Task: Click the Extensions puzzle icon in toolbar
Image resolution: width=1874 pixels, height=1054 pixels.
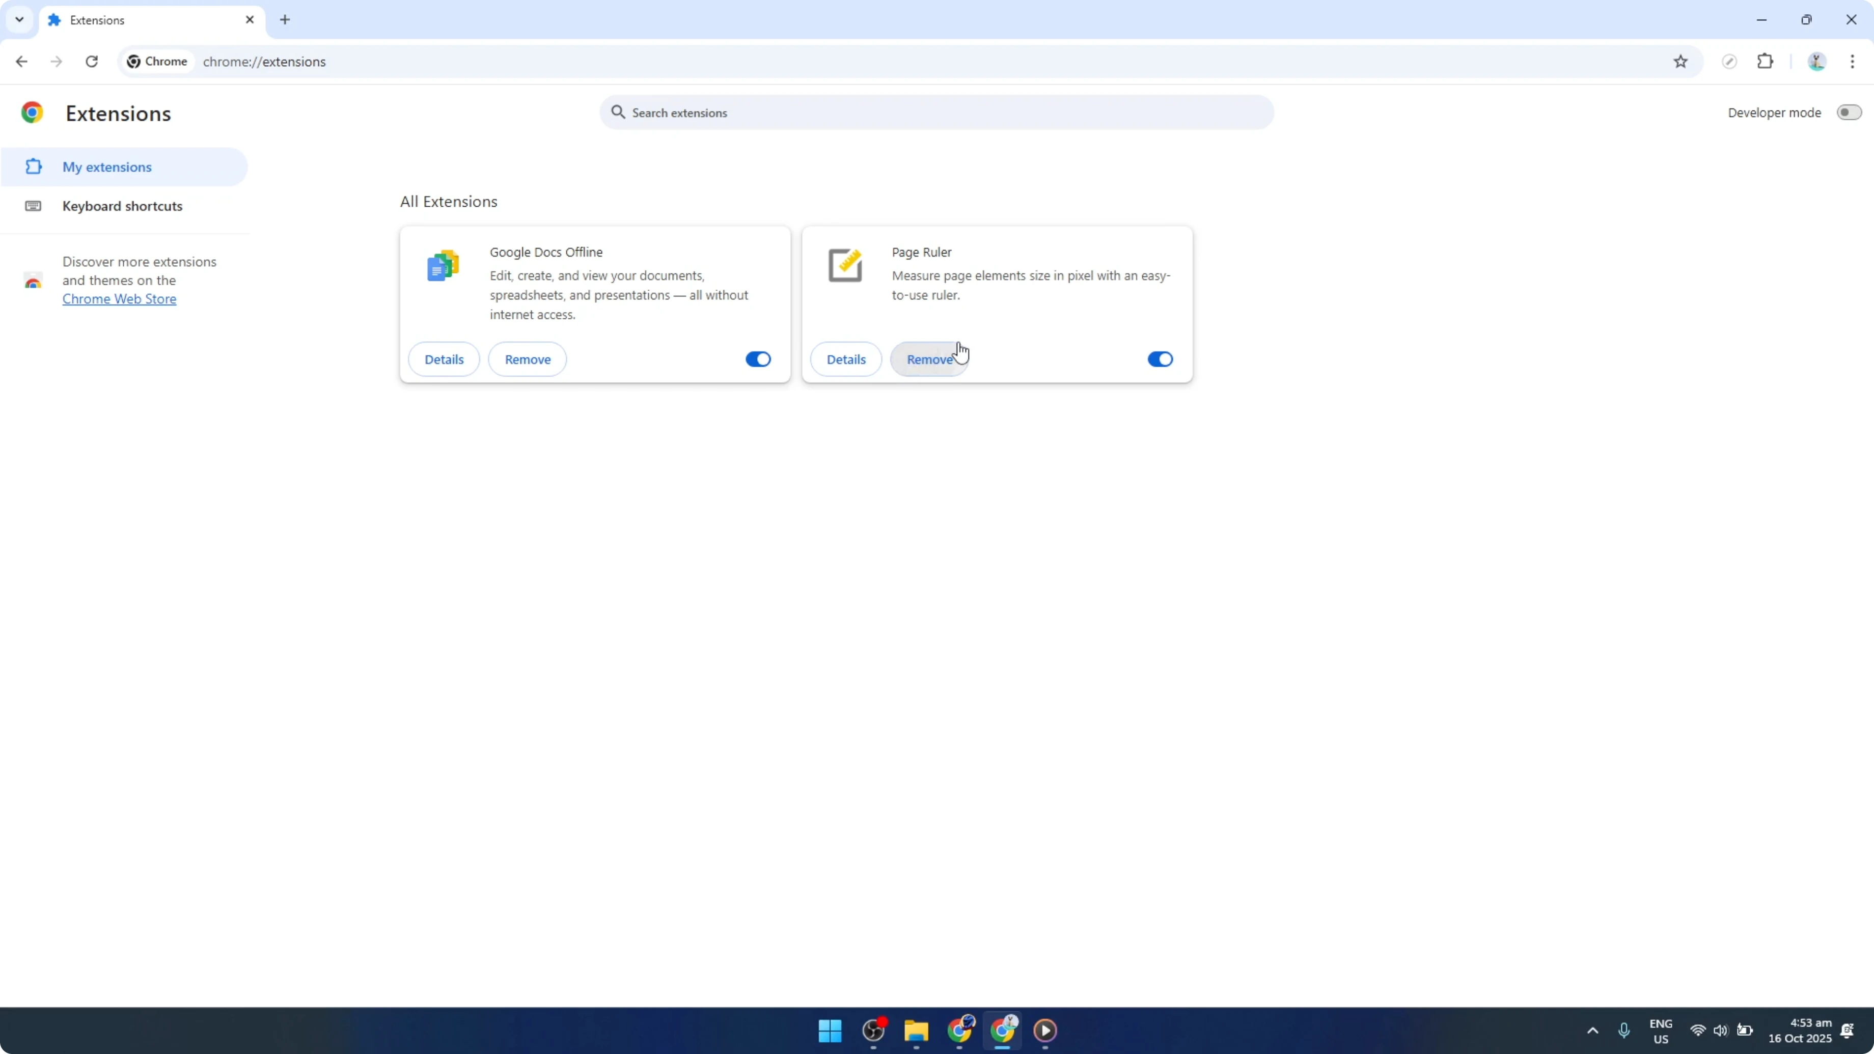Action: pyautogui.click(x=1767, y=61)
